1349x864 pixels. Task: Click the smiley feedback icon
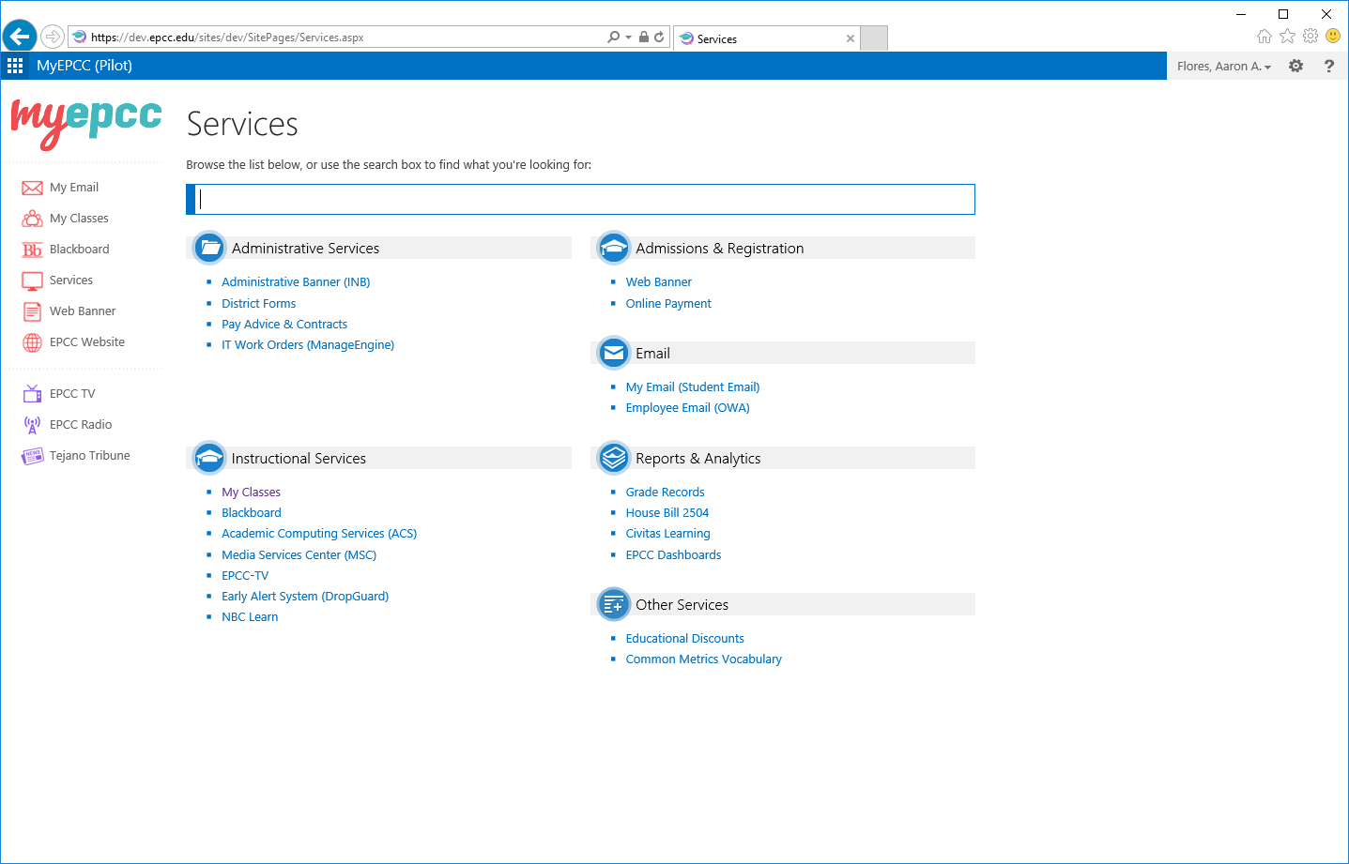point(1333,36)
